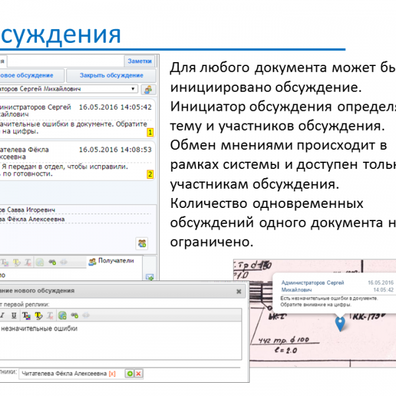The width and height of the screenshot is (396, 396).
Task: Close the new discussion dialog
Action: pyautogui.click(x=239, y=290)
